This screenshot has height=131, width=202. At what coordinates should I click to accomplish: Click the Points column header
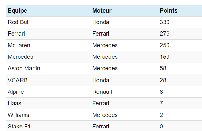point(168,11)
